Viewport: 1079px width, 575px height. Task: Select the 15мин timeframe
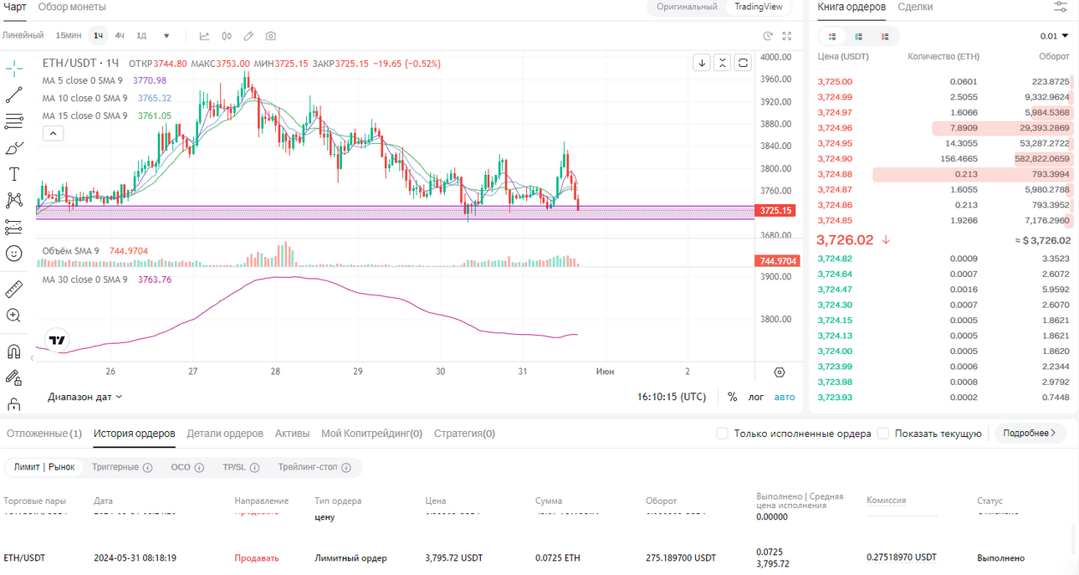point(69,36)
